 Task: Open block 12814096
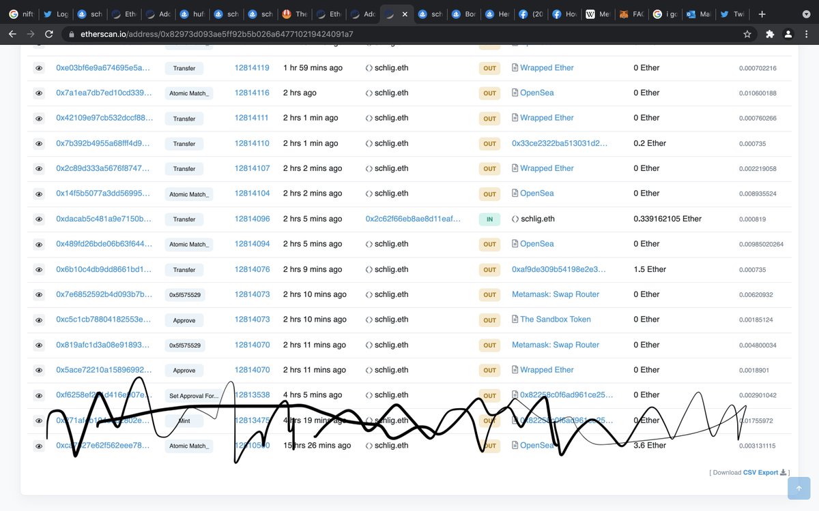252,219
